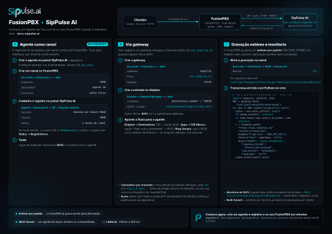The width and height of the screenshot is (332, 234).
Task: Click 'Crie o agente no painel SipPulse AI'
Action: 43,60
